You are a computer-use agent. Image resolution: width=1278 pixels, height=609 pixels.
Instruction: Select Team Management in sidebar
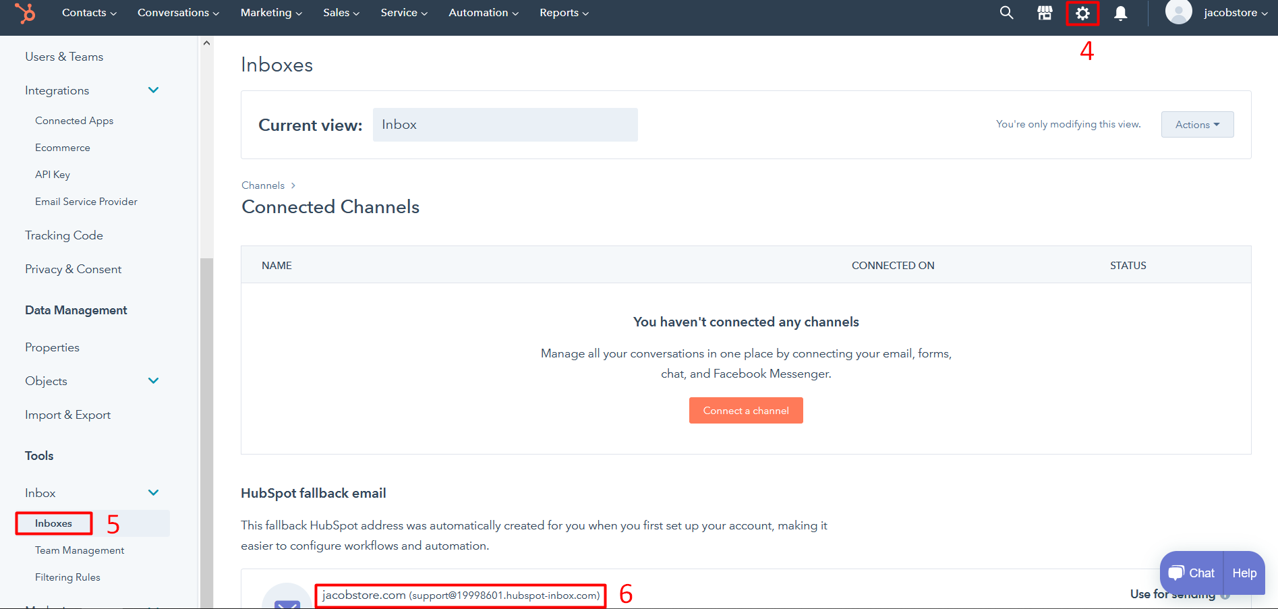tap(80, 550)
